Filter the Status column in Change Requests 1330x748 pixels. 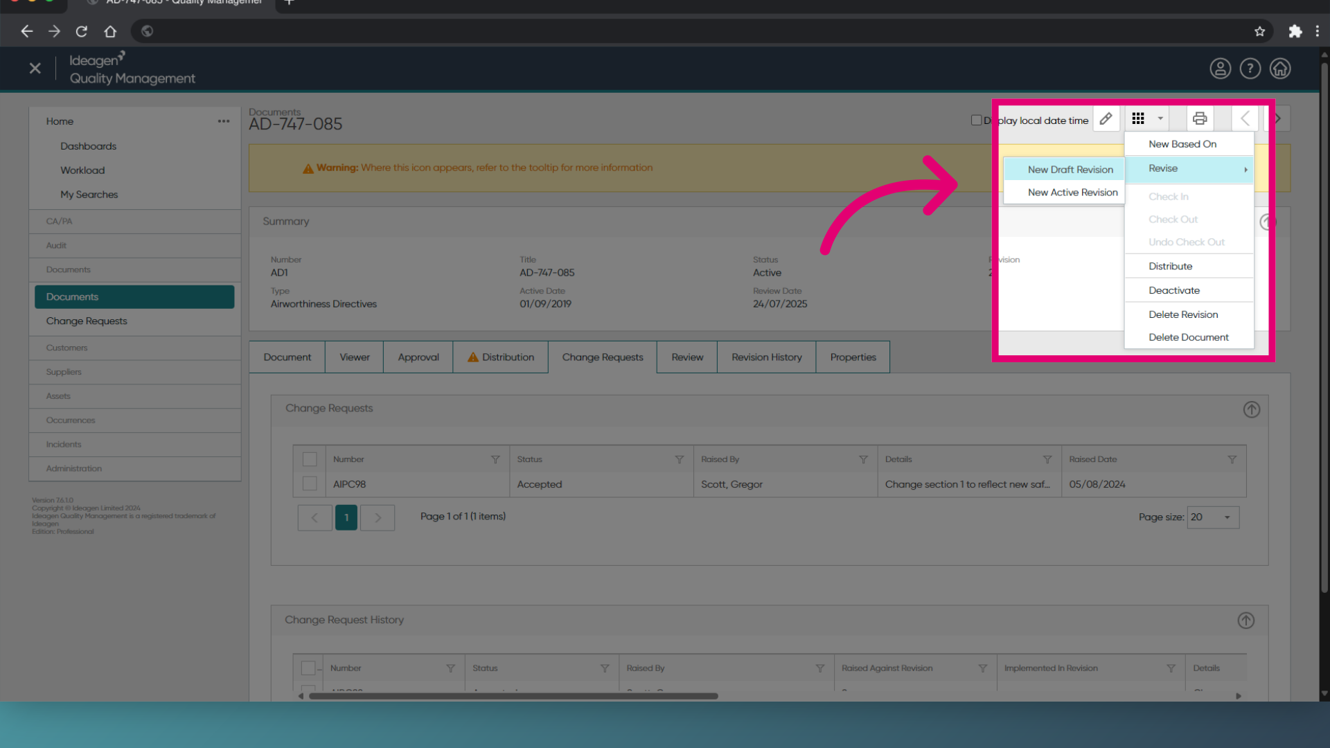click(679, 460)
